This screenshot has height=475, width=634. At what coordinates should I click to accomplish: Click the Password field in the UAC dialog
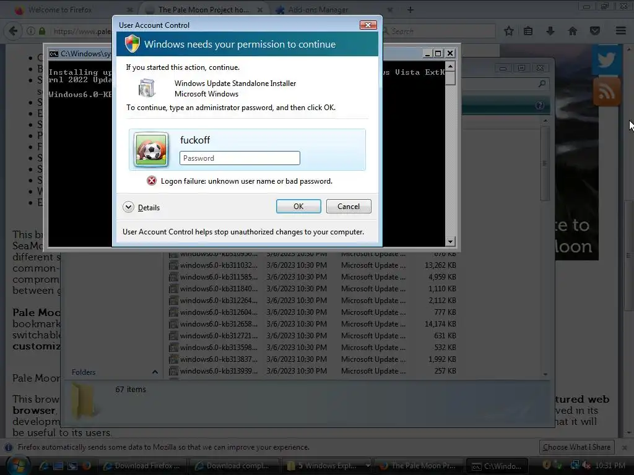click(x=240, y=158)
